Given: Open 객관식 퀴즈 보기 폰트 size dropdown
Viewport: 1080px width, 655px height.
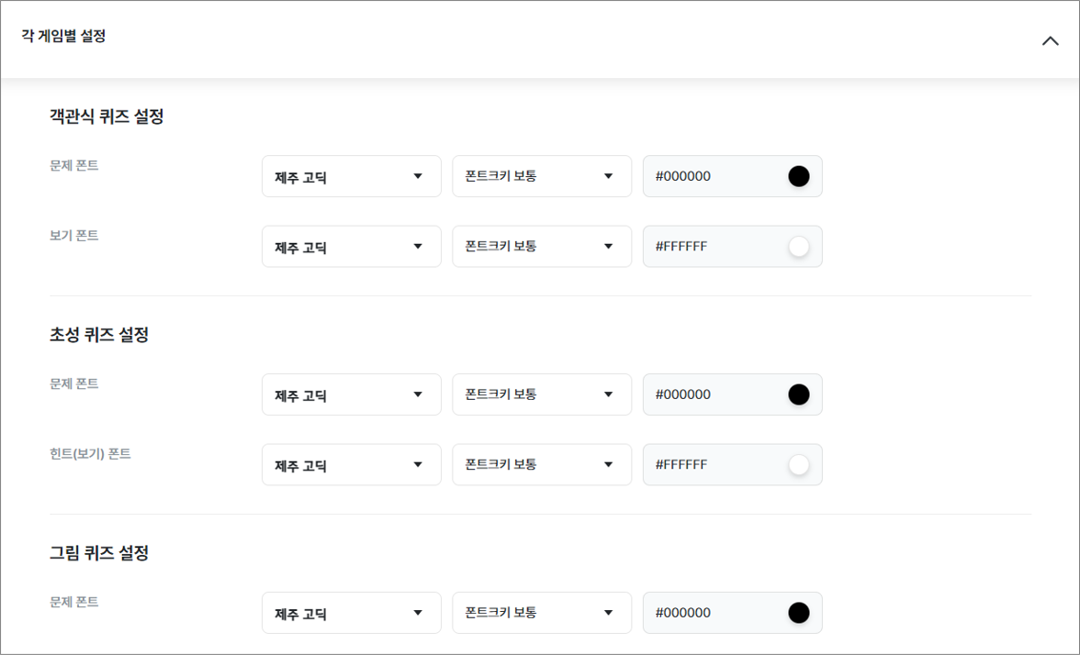Looking at the screenshot, I should pos(541,247).
